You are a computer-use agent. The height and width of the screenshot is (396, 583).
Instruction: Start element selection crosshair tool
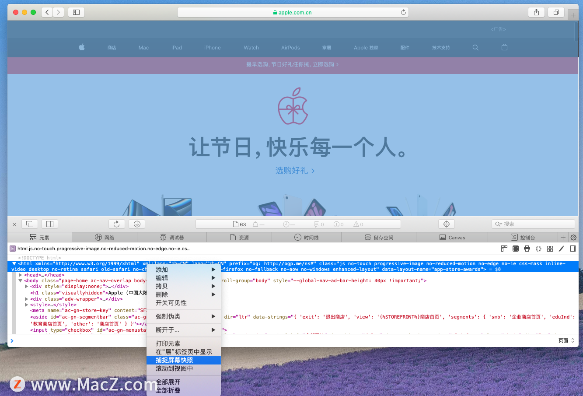click(447, 224)
